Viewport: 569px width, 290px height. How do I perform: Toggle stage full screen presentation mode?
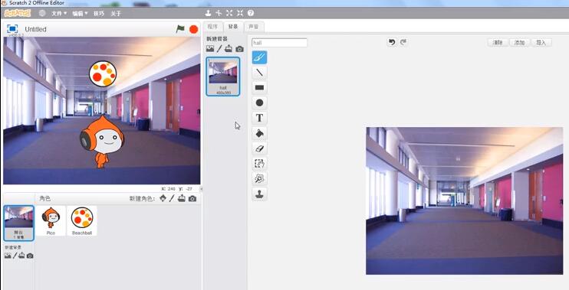[x=12, y=28]
